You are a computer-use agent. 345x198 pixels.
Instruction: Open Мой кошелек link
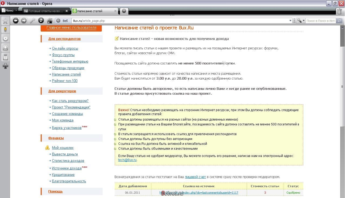tap(63, 148)
